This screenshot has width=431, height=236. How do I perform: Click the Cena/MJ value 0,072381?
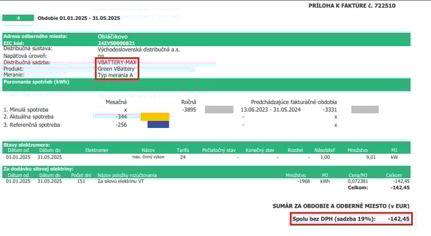click(358, 181)
